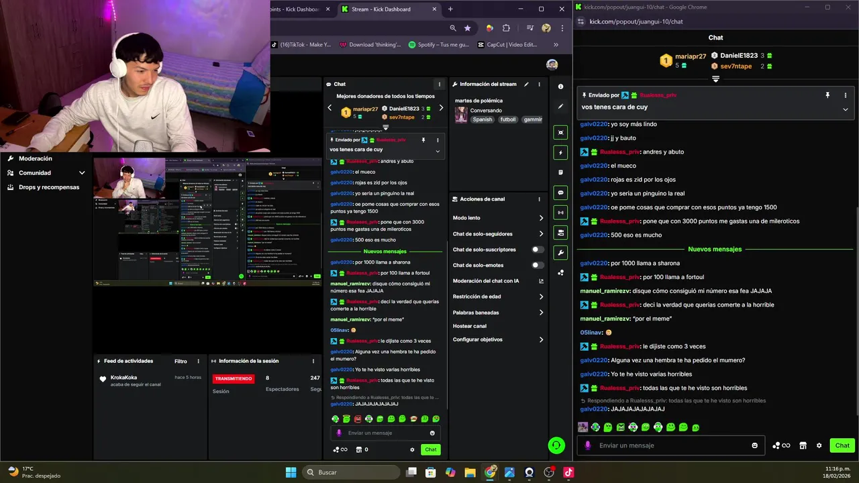The width and height of the screenshot is (859, 483).
Task: Click dashboard Enviar un mensaje input field
Action: 386,433
